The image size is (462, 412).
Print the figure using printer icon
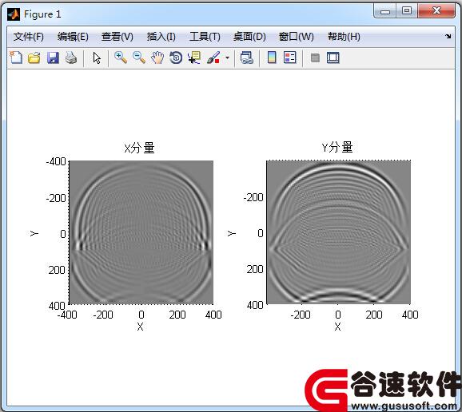71,57
